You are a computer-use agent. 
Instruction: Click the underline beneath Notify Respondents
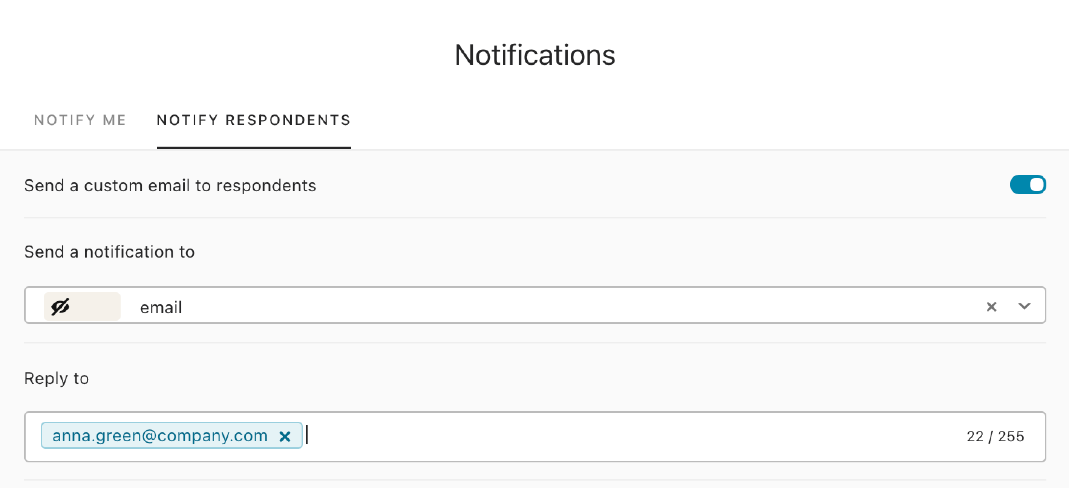coord(254,148)
